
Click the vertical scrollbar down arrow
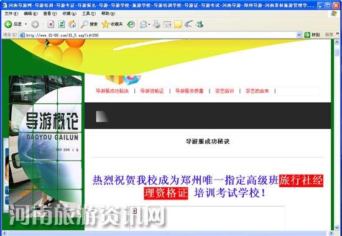click(x=337, y=227)
